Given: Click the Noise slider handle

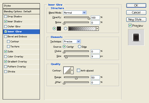Looking at the screenshot, I should coord(64,23).
